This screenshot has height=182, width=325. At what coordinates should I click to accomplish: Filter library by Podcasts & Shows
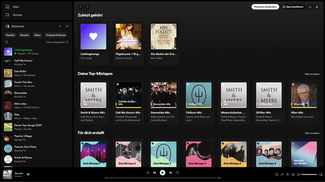coord(56,35)
